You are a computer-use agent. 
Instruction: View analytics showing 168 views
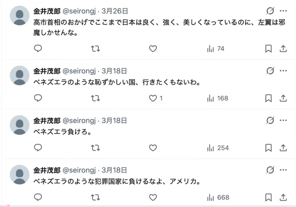217,99
